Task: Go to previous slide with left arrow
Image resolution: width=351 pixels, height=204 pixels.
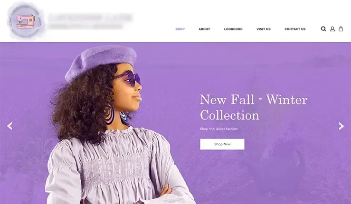Action: pyautogui.click(x=9, y=126)
